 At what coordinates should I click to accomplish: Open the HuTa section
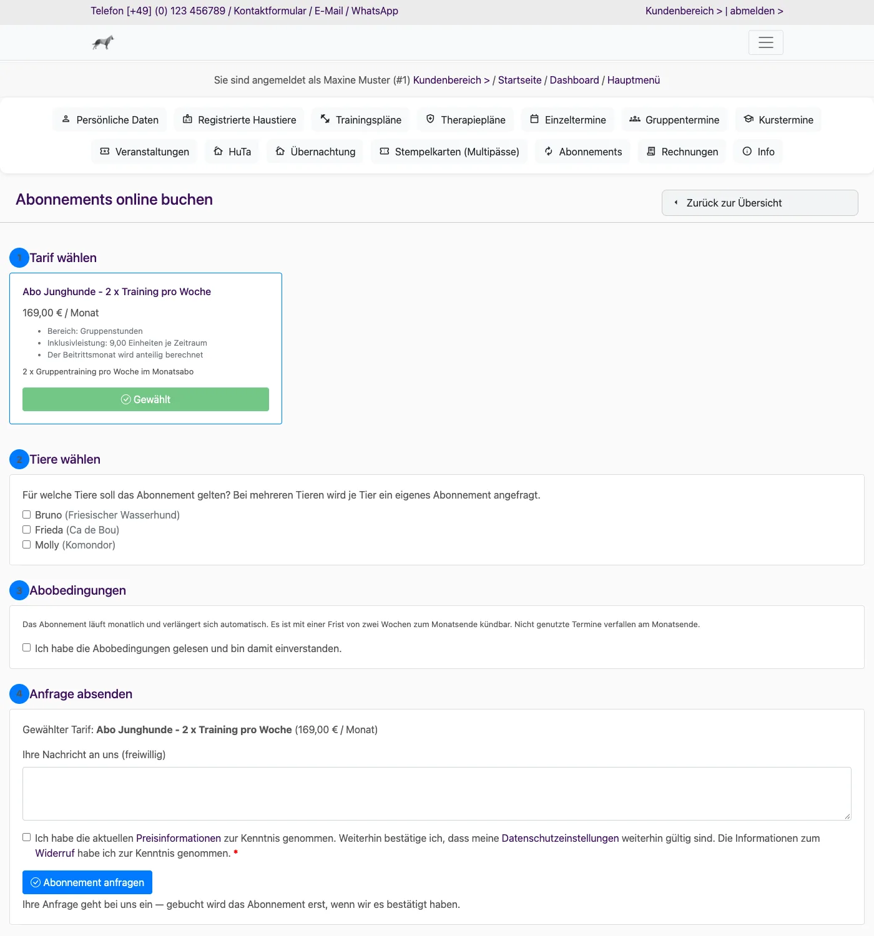(x=232, y=152)
